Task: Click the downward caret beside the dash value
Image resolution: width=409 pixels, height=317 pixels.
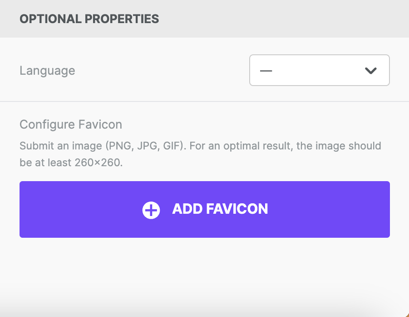Action: point(371,71)
